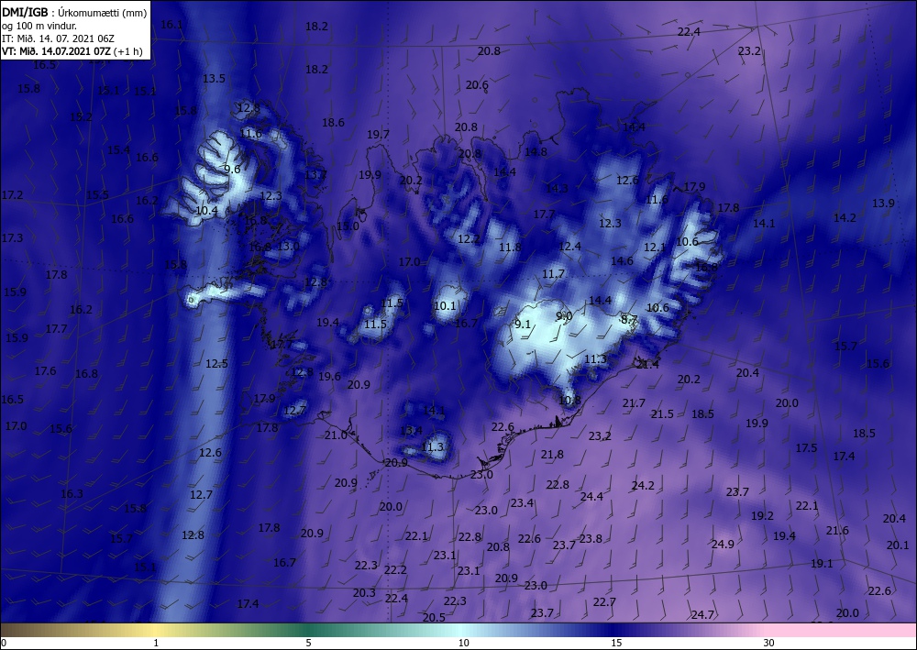
Task: Click the 'og 100 m vindur.' legend line
Action: tap(39, 26)
